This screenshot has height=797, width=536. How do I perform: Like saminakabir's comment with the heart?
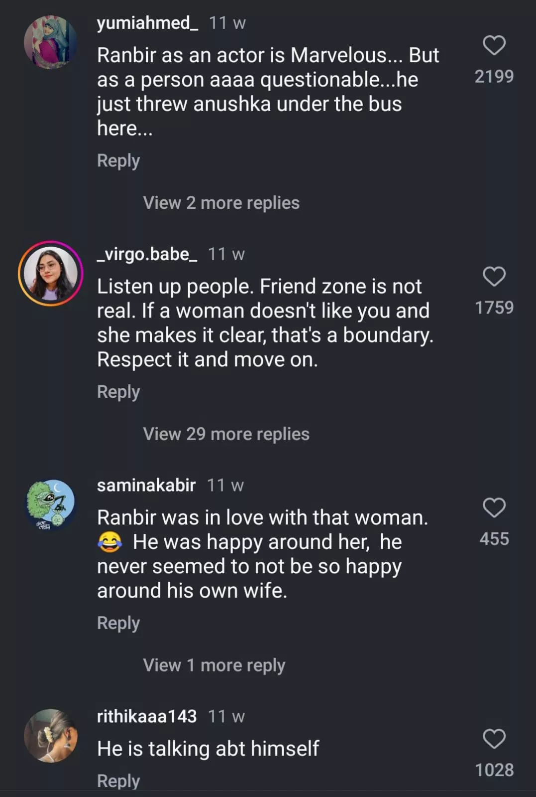click(x=494, y=508)
